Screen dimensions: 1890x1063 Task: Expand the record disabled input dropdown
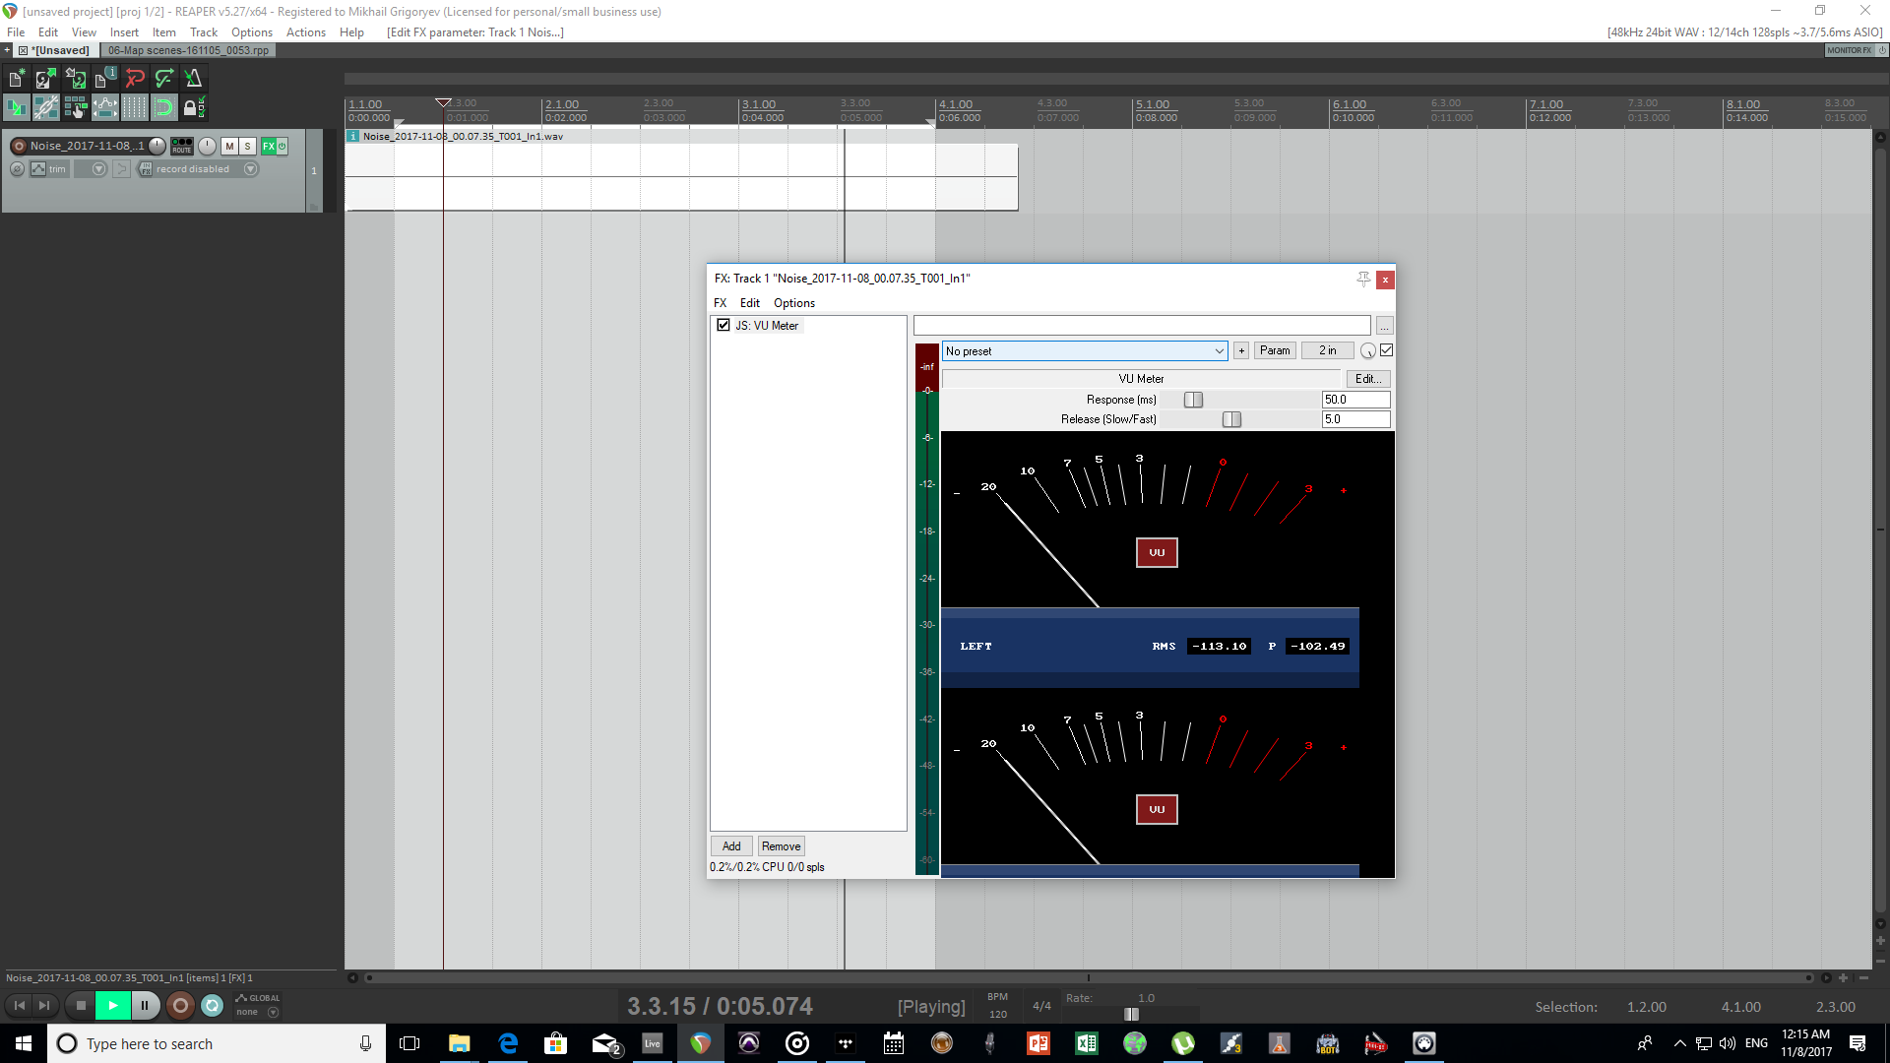[x=251, y=169]
